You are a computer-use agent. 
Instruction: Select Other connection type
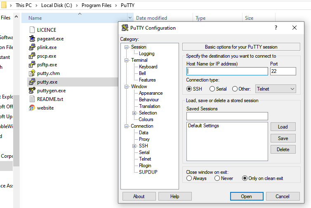[235, 89]
